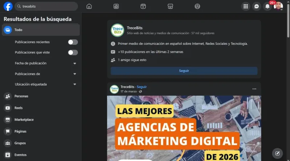Open Messenger chats icon
The image size is (290, 161).
(x=257, y=6)
